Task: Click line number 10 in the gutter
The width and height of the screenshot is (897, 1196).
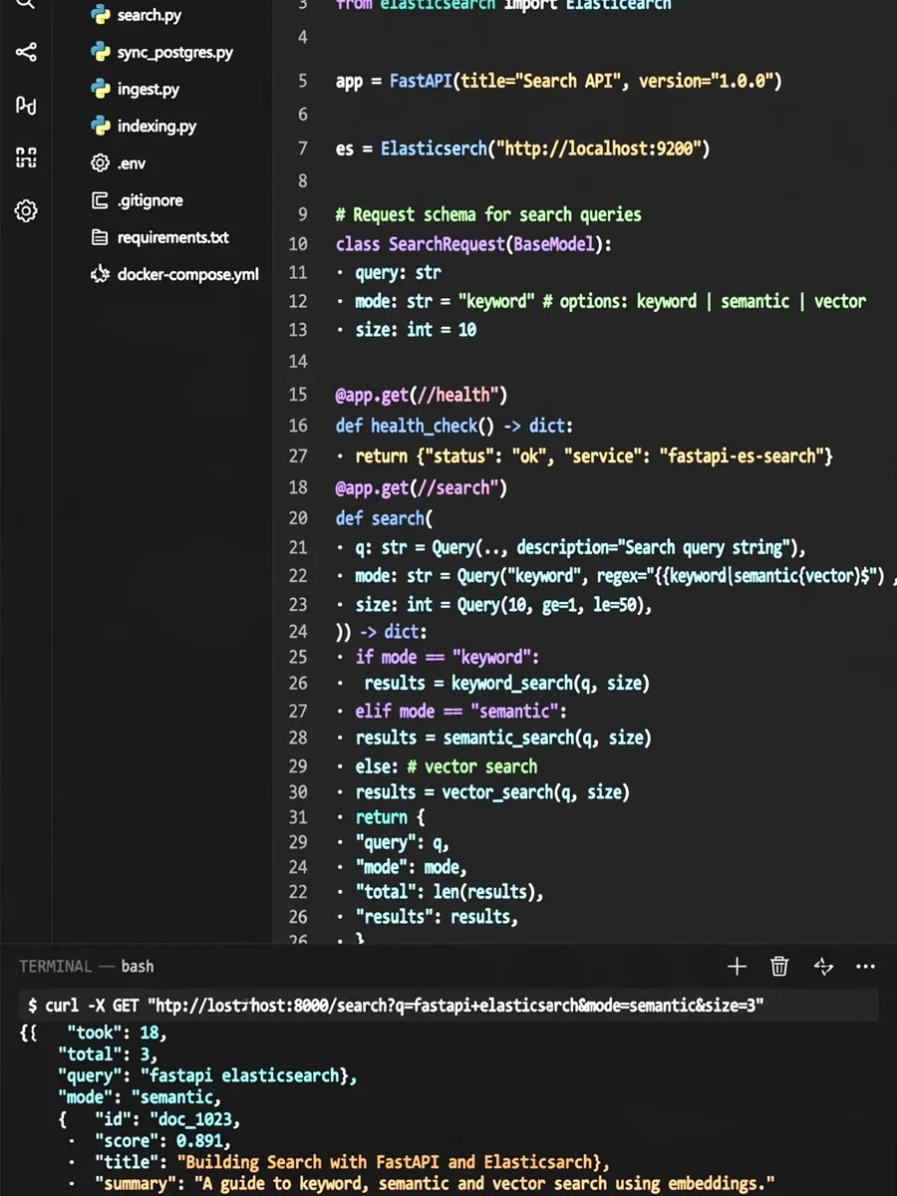Action: tap(297, 244)
